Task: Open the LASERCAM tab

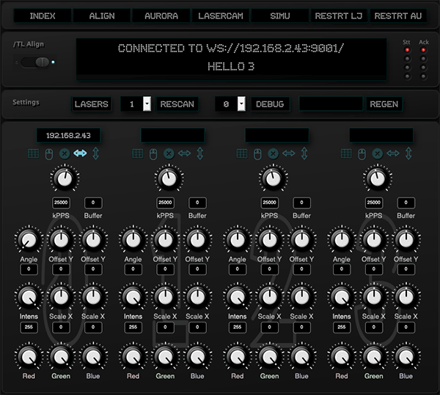Action: click(220, 15)
